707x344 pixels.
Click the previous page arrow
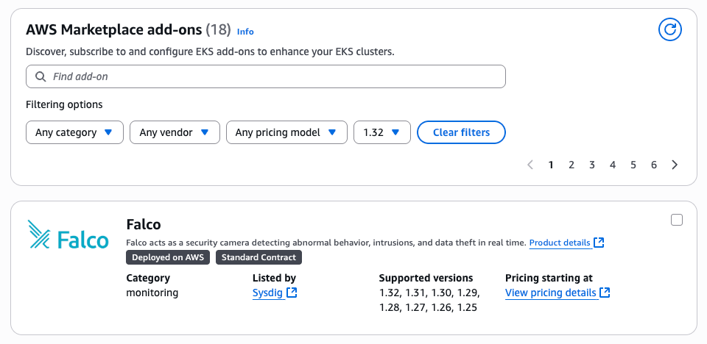(x=530, y=165)
